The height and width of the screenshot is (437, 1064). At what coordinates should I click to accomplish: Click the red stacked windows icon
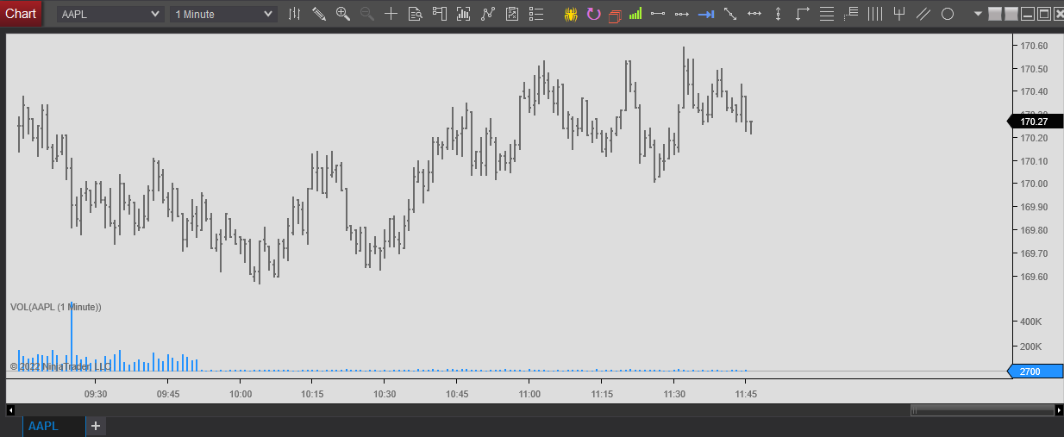tap(615, 15)
